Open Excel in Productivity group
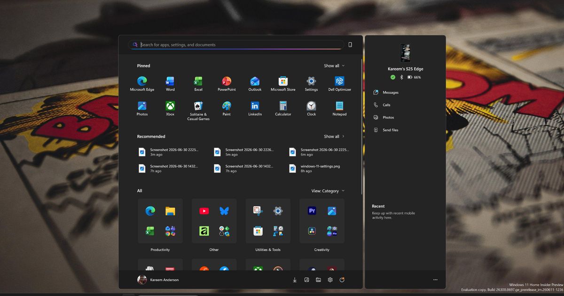 click(x=150, y=231)
